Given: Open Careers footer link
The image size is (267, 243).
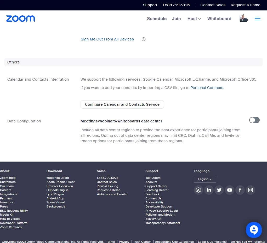Looking at the screenshot, I should [x=5, y=190].
